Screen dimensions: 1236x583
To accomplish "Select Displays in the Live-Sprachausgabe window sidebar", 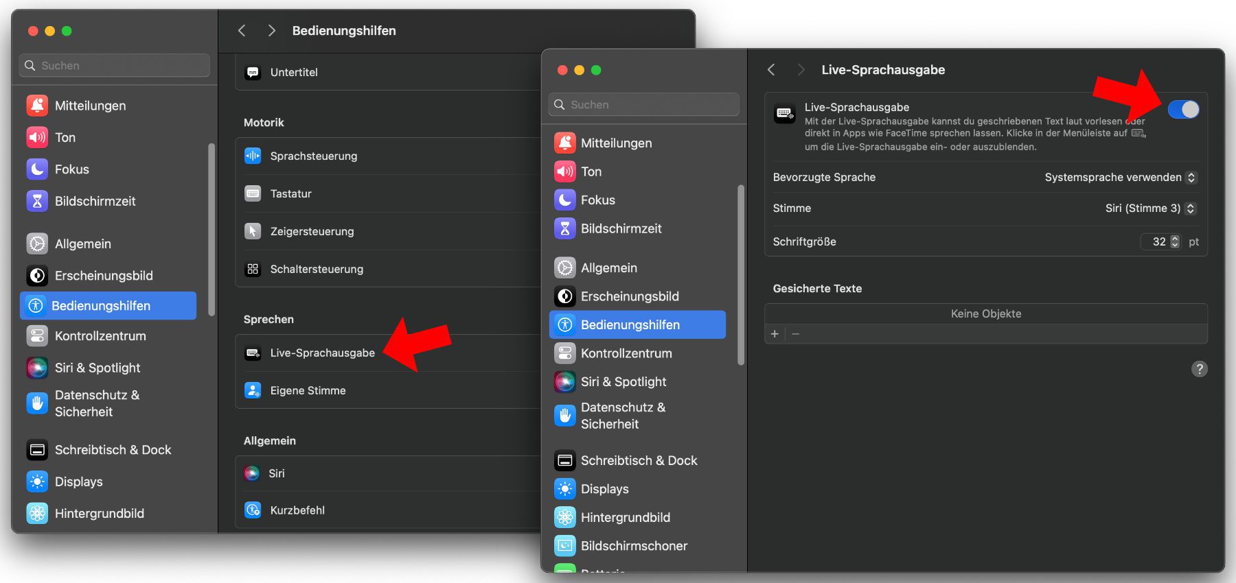I will pyautogui.click(x=604, y=489).
